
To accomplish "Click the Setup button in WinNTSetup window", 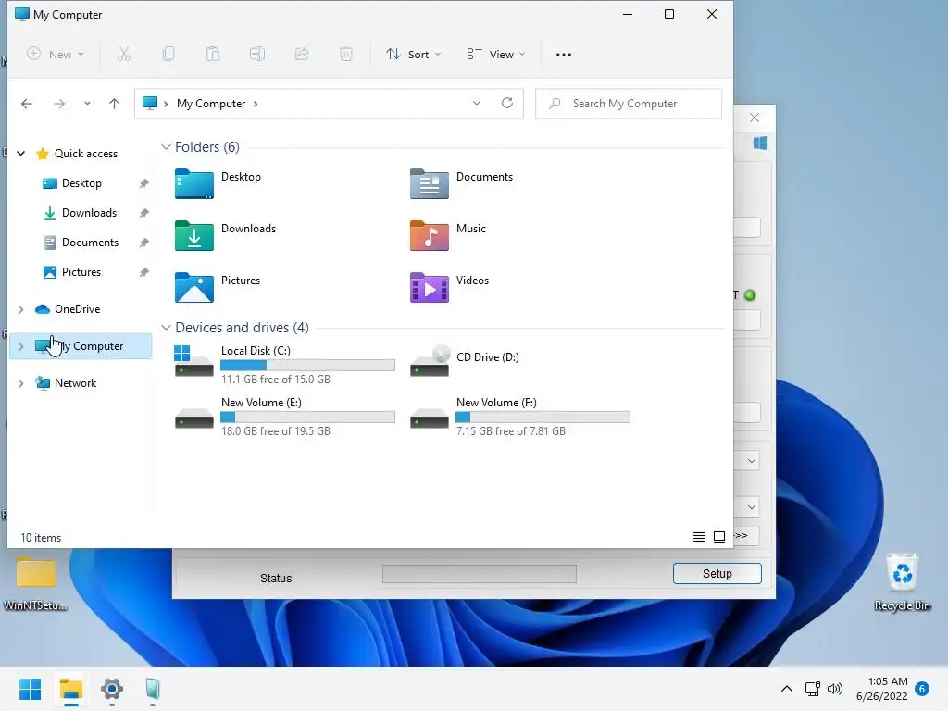I will click(x=717, y=574).
